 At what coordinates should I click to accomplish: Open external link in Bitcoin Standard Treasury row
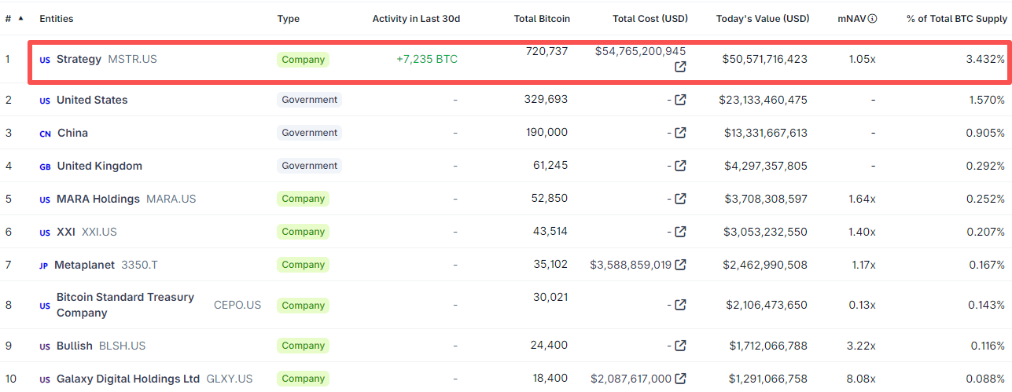tap(680, 305)
